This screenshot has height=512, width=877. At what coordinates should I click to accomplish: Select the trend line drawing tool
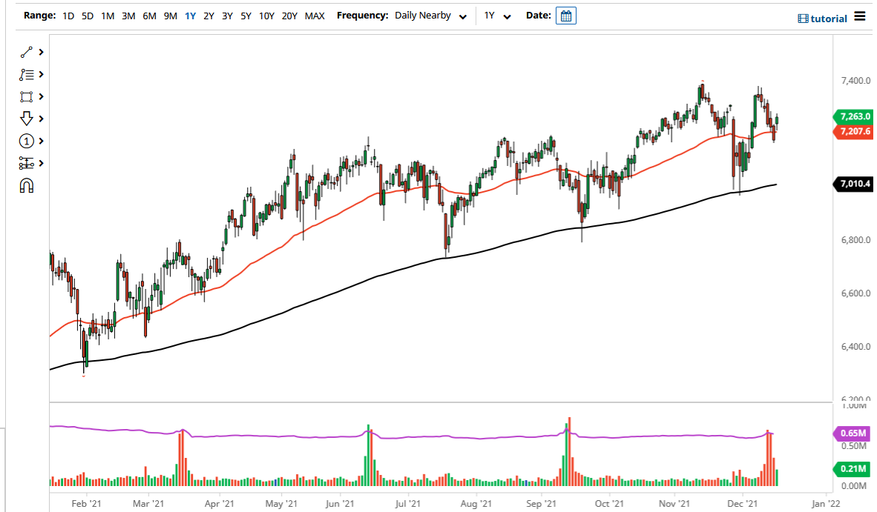26,52
